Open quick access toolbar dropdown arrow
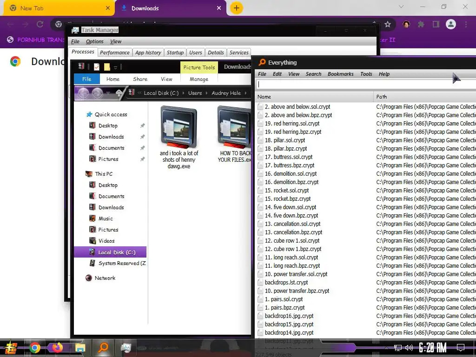The width and height of the screenshot is (476, 357). (115, 67)
